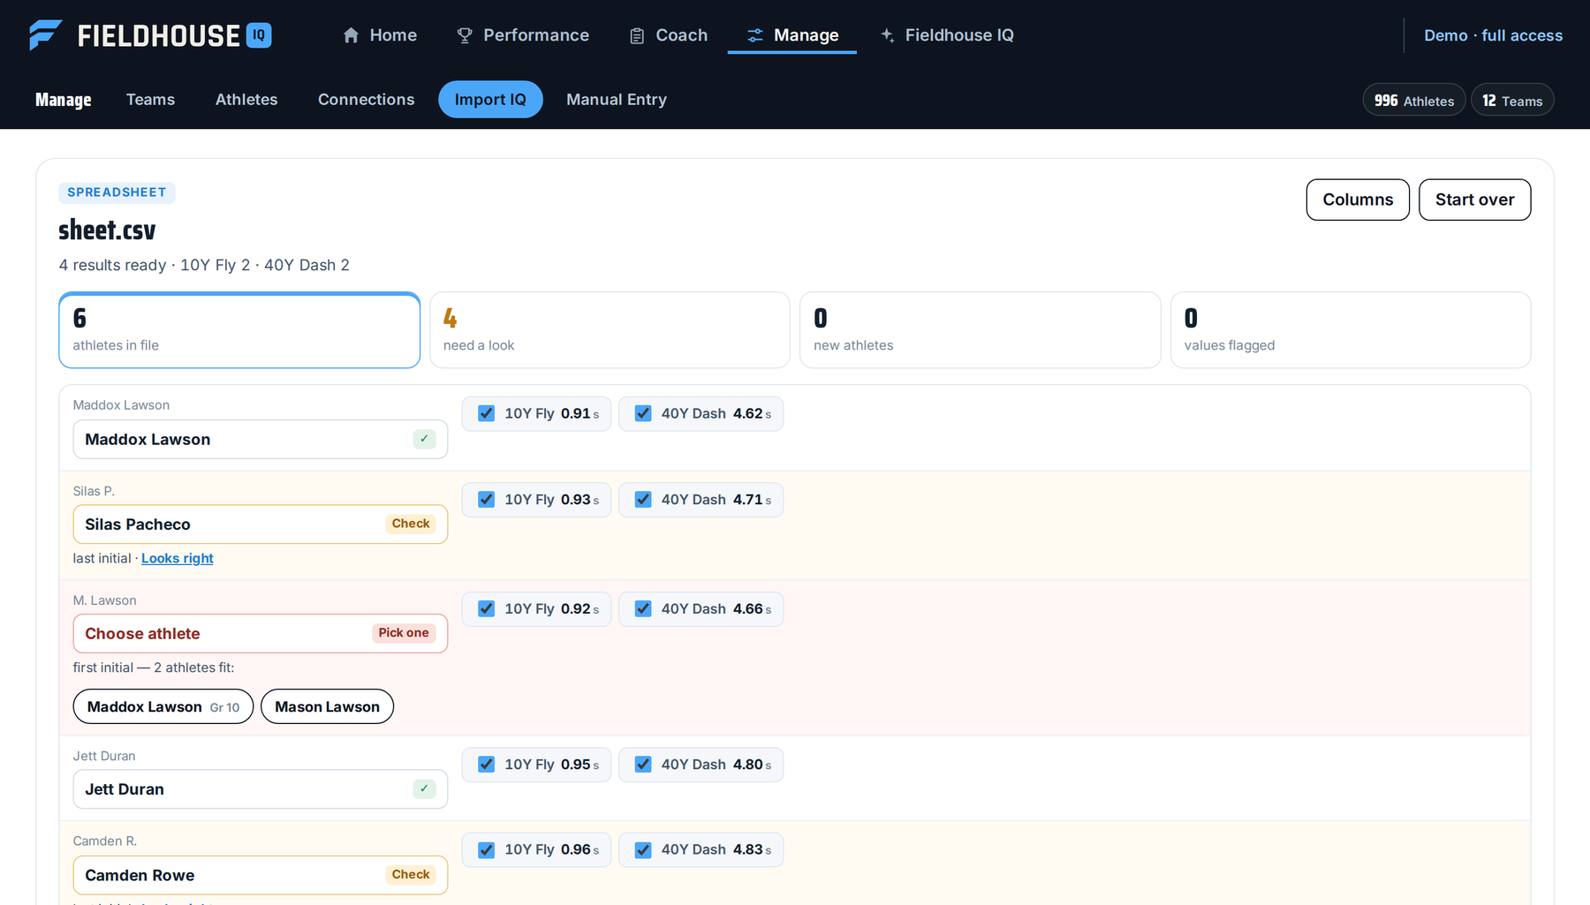Screen dimensions: 1590x905
Task: Go to the Performance section
Action: [x=523, y=35]
